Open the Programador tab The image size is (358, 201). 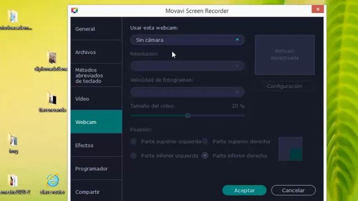96,169
